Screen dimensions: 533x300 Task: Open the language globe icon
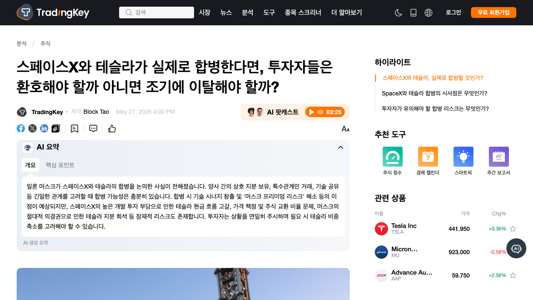(428, 12)
